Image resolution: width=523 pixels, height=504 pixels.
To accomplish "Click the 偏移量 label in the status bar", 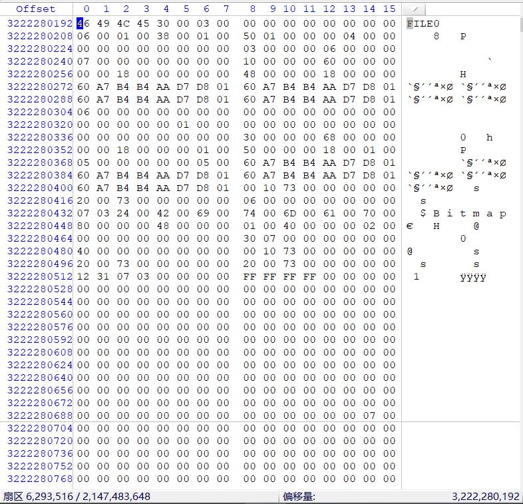I will 299,497.
